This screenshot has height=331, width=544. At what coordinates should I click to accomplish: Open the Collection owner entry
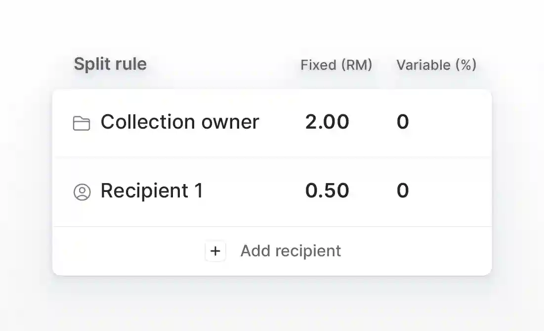pos(272,123)
